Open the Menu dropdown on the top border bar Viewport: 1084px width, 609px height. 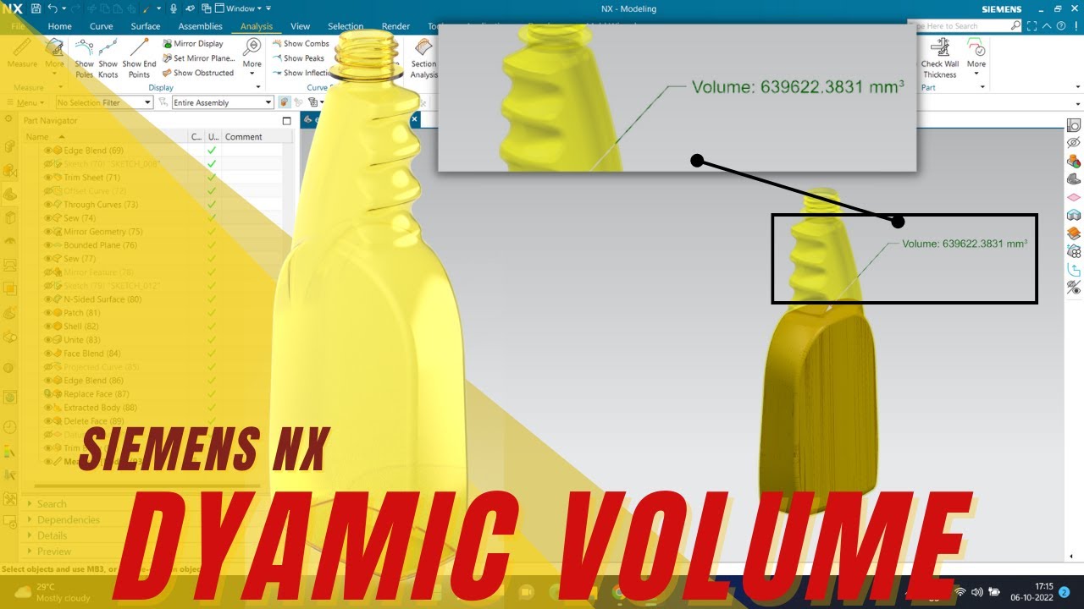pos(25,102)
